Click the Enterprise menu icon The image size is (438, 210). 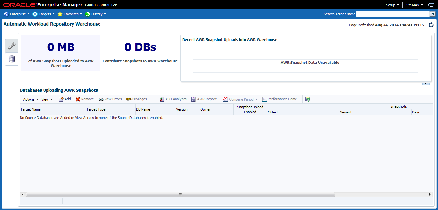6,14
